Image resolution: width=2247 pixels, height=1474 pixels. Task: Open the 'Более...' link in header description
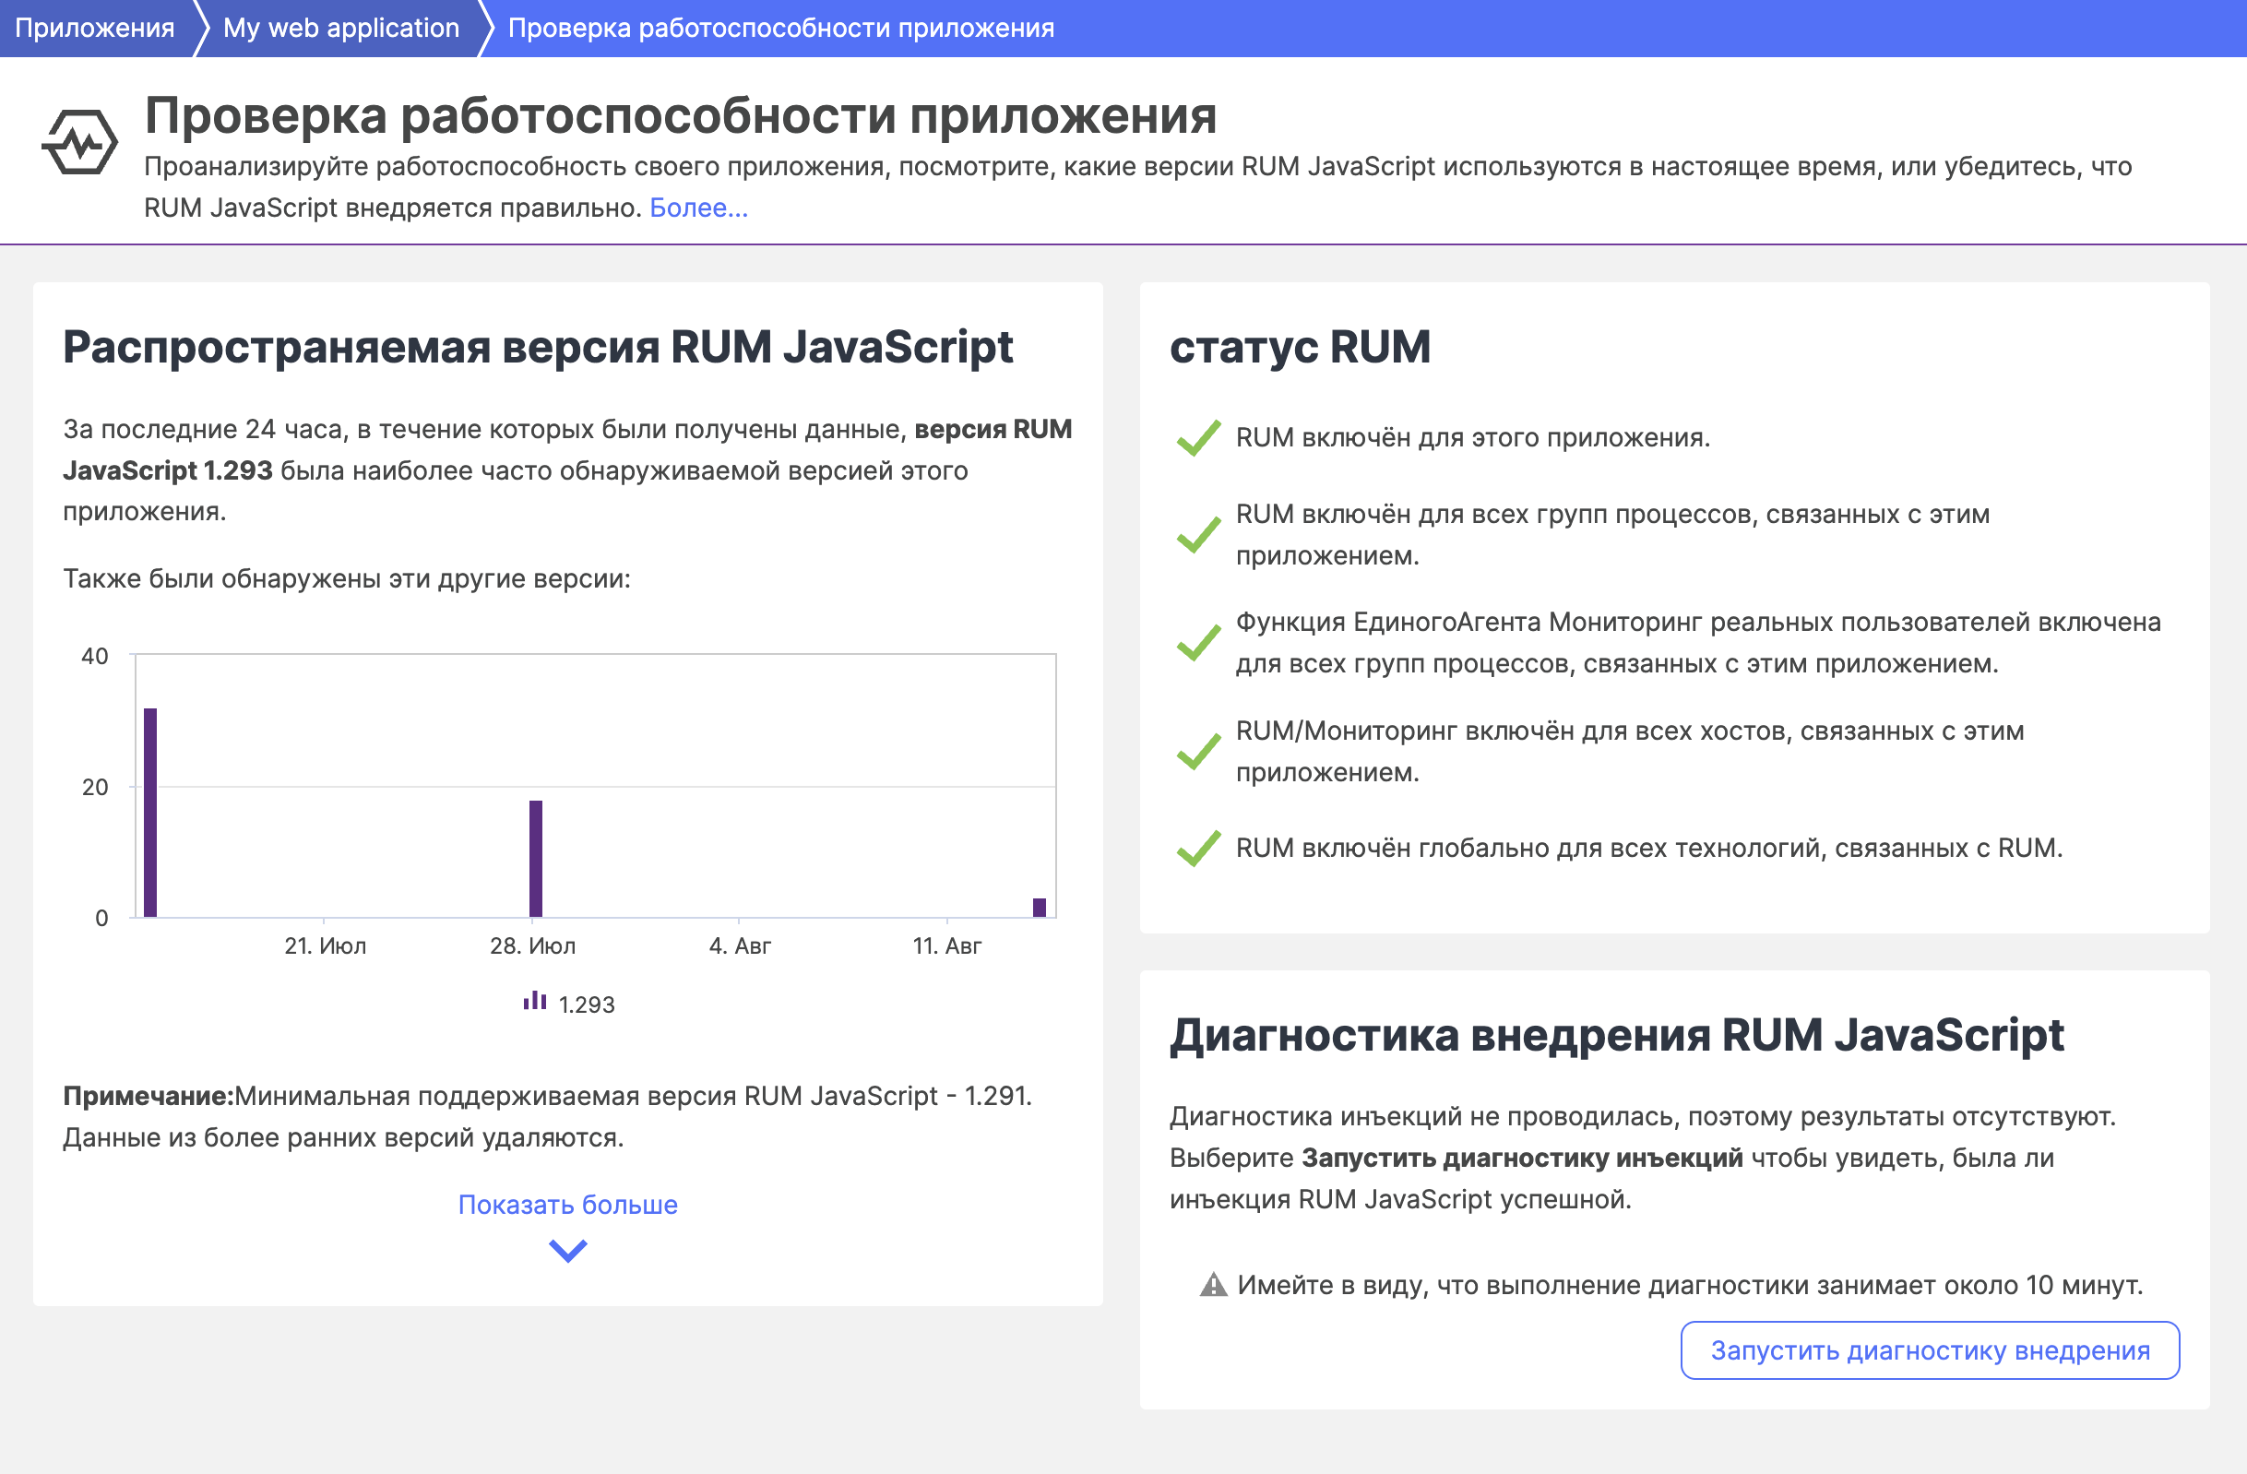coord(698,208)
